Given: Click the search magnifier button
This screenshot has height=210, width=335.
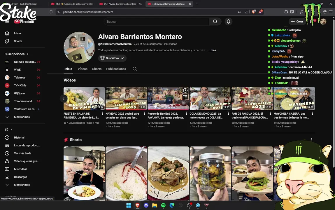Looking at the screenshot, I should pos(215,22).
